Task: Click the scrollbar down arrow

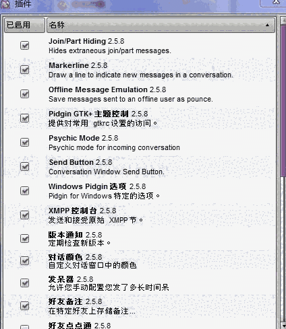Action: coord(283,325)
